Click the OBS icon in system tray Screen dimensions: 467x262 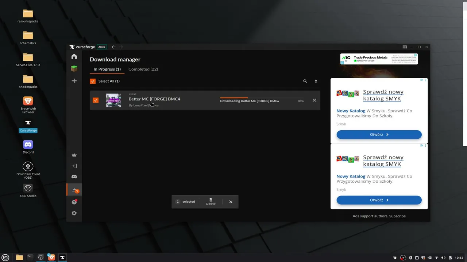(403, 258)
